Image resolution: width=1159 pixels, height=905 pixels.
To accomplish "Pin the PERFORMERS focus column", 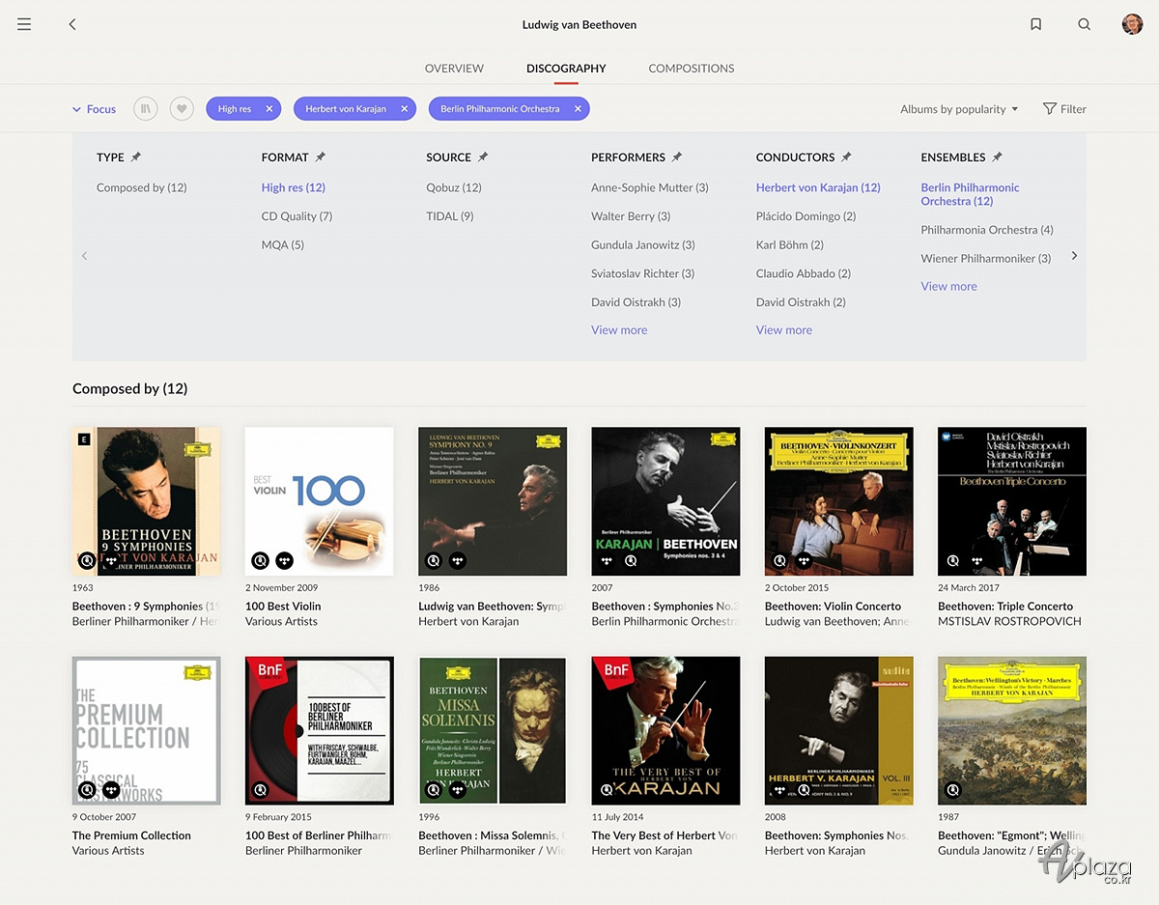I will 677,156.
